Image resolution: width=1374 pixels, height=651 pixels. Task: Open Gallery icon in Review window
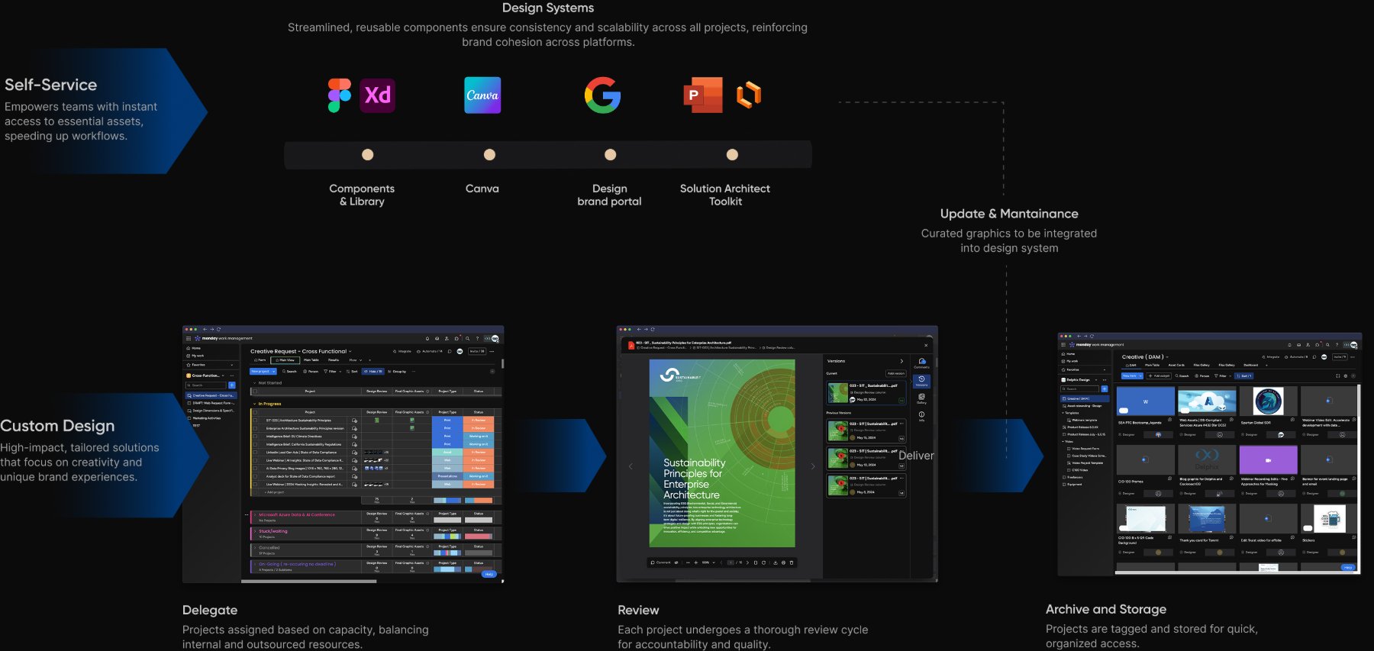[921, 398]
